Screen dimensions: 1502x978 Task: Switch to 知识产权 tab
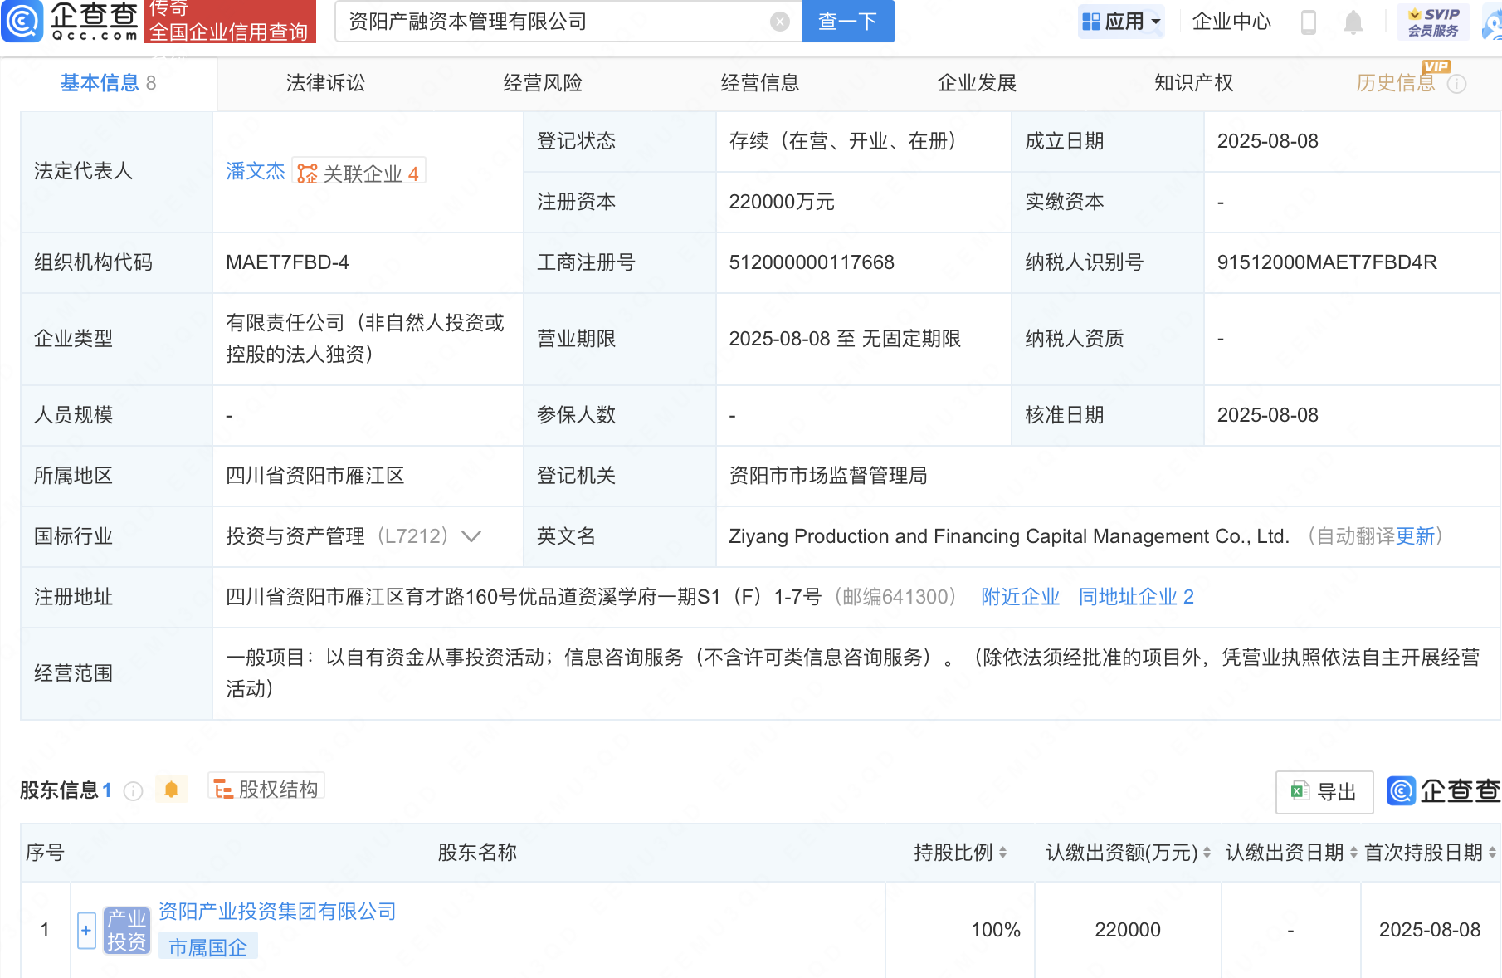pos(1193,83)
